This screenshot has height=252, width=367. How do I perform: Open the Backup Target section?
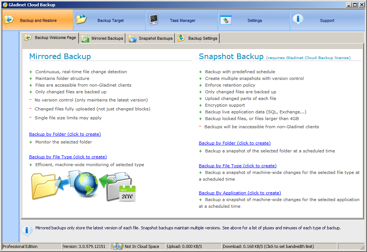[x=110, y=20]
